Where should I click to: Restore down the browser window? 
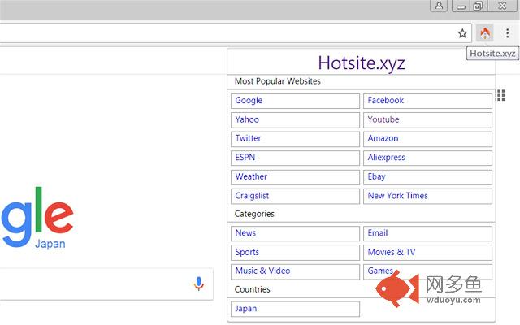coord(479,6)
